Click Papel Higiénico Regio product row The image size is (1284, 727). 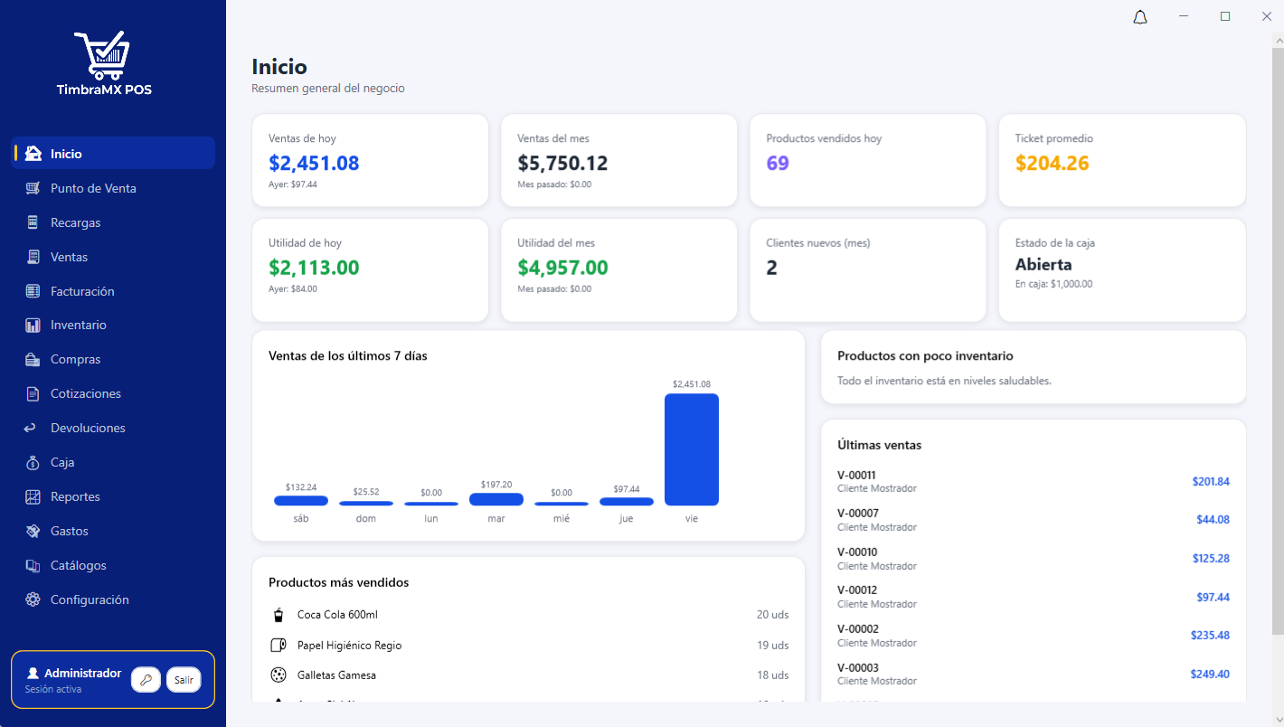point(528,646)
